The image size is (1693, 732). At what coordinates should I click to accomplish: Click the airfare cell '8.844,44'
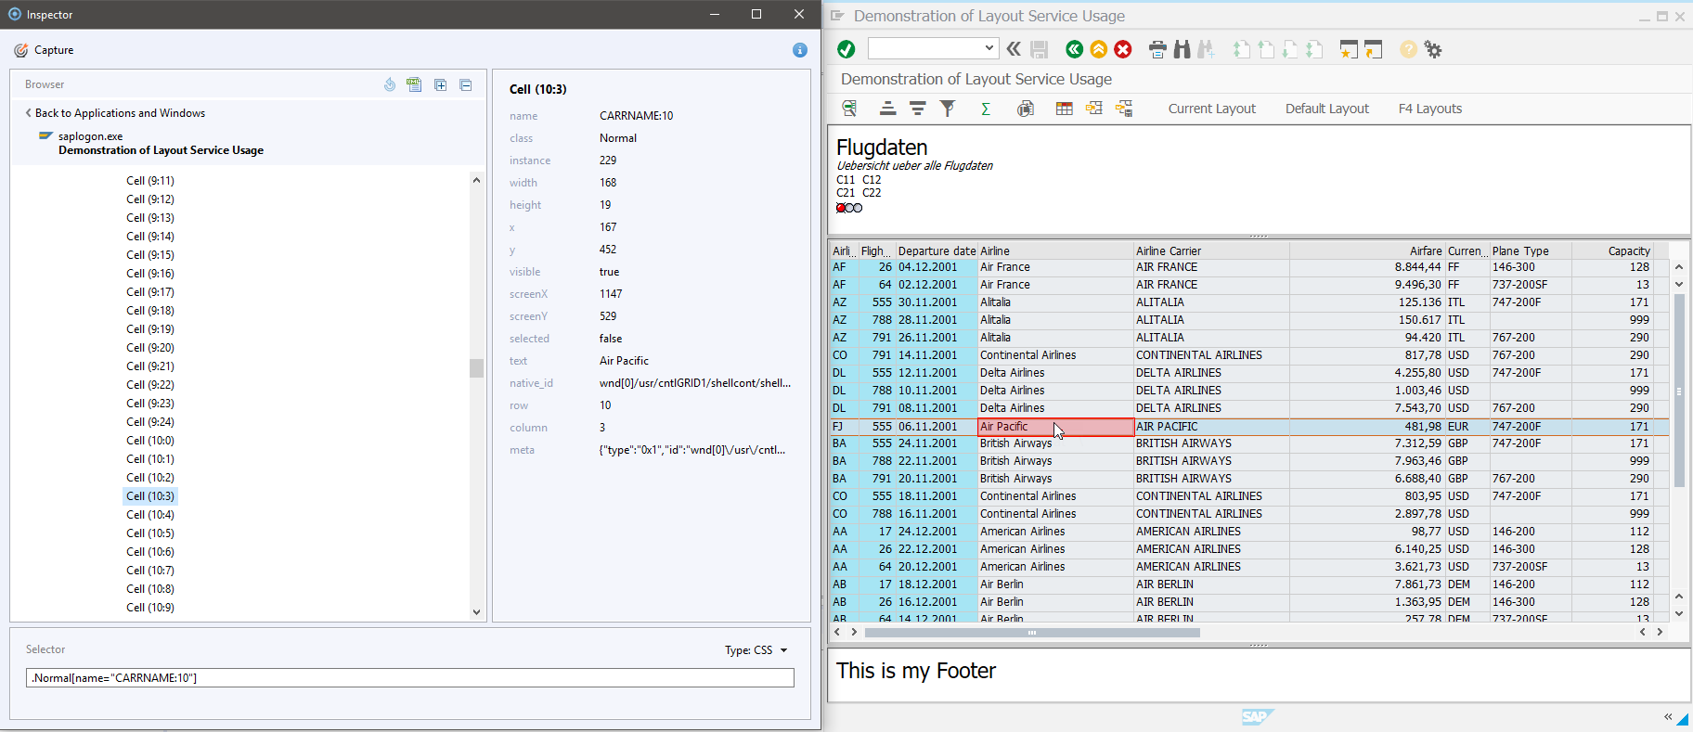coord(1367,267)
